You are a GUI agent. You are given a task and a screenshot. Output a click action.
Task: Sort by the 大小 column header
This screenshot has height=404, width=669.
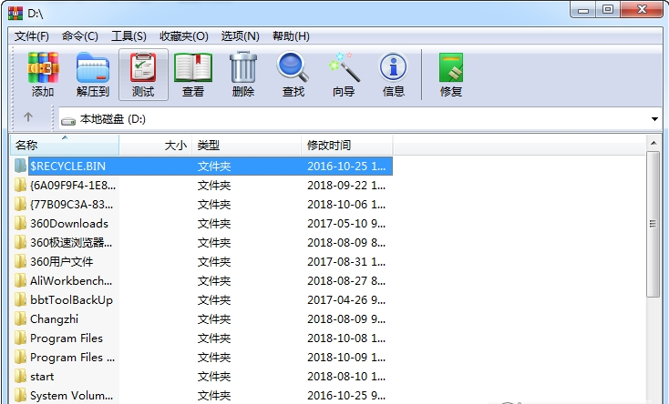click(x=155, y=145)
